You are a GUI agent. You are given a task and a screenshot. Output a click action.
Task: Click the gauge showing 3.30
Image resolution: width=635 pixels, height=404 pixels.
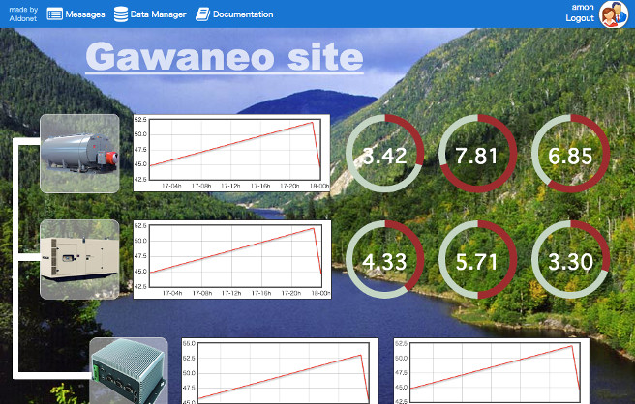(570, 260)
